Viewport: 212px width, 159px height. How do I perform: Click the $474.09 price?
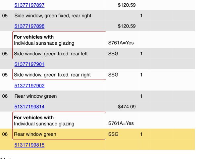click(x=127, y=107)
